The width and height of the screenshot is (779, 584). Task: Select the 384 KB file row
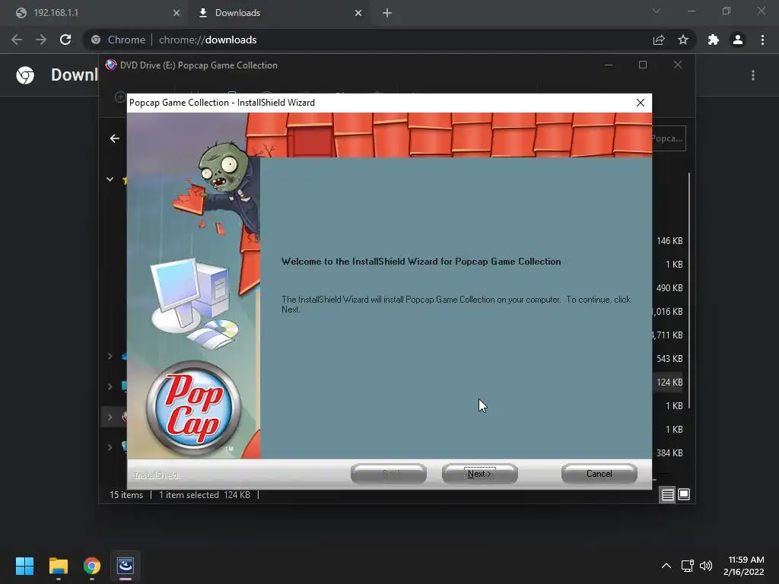point(668,453)
